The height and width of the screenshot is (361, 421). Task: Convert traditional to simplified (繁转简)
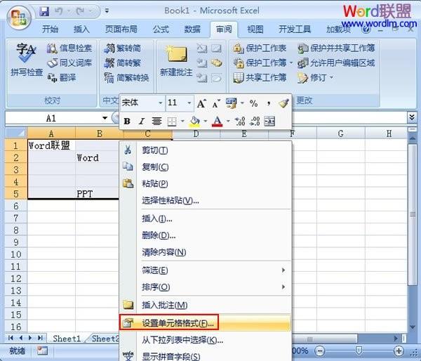[122, 48]
